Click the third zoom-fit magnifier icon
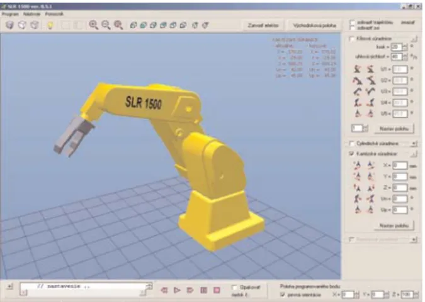This screenshot has height=302, width=425. [118, 25]
